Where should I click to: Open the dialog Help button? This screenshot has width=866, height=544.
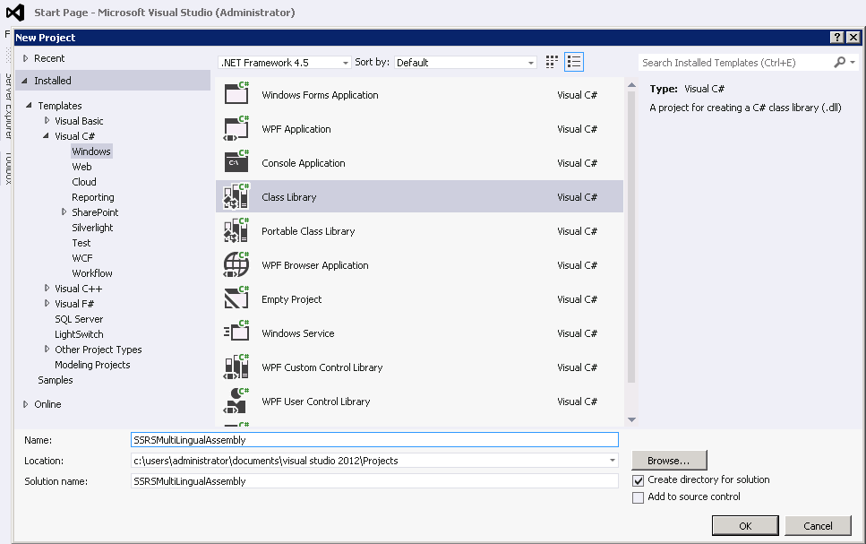(x=837, y=37)
